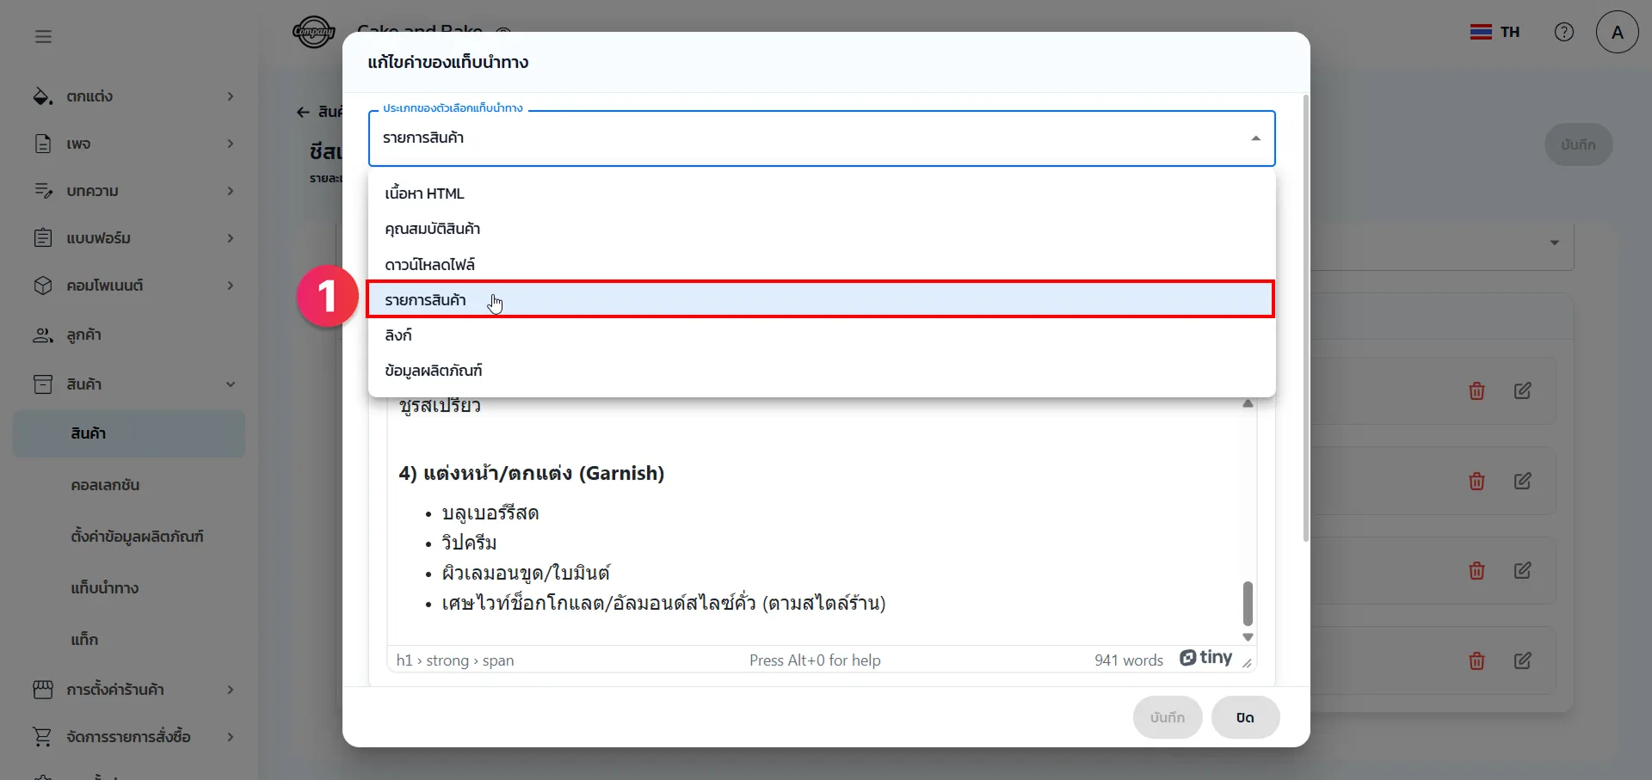Choose ดาวน์โหลดไฟล์ from the dropdown list
Image resolution: width=1652 pixels, height=780 pixels.
(429, 265)
